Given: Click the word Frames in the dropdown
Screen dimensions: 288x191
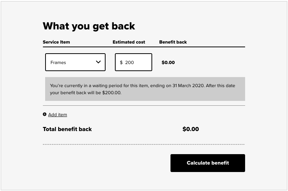Looking at the screenshot, I should (x=58, y=63).
